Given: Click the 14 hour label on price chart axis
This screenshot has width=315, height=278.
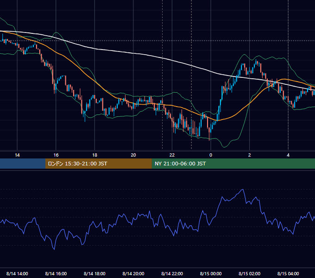Looking at the screenshot, I should (17, 155).
